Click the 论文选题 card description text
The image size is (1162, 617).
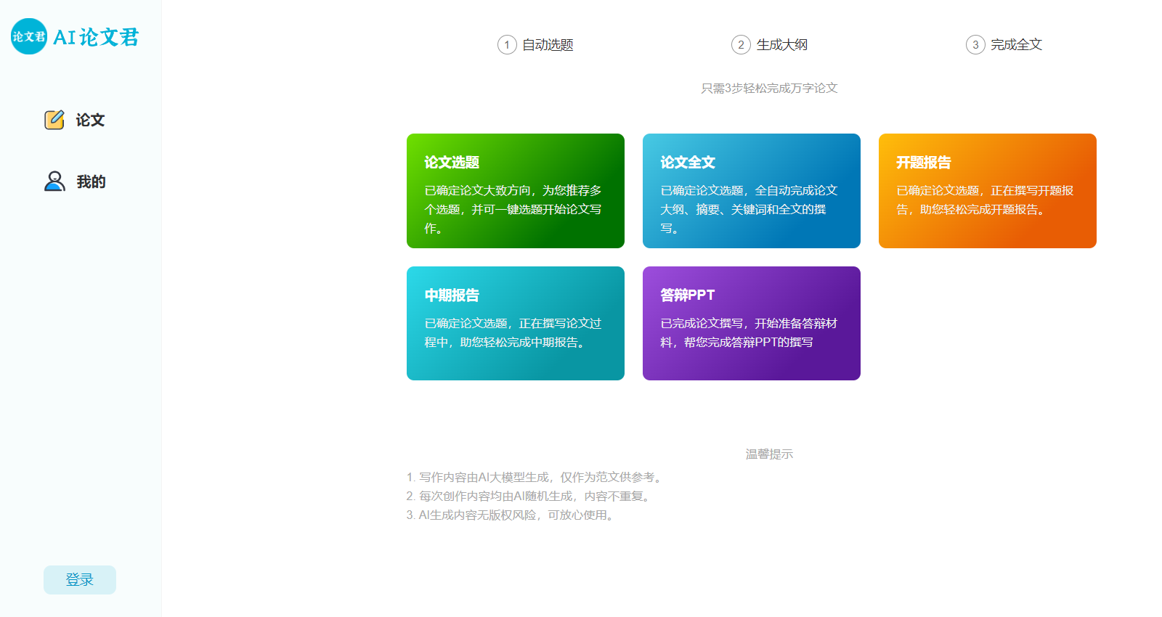tap(513, 209)
